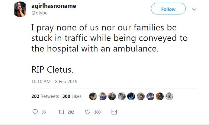Screen dimensions: 209x125
Task: Like the tweet with the heart icon
Action: point(88,112)
